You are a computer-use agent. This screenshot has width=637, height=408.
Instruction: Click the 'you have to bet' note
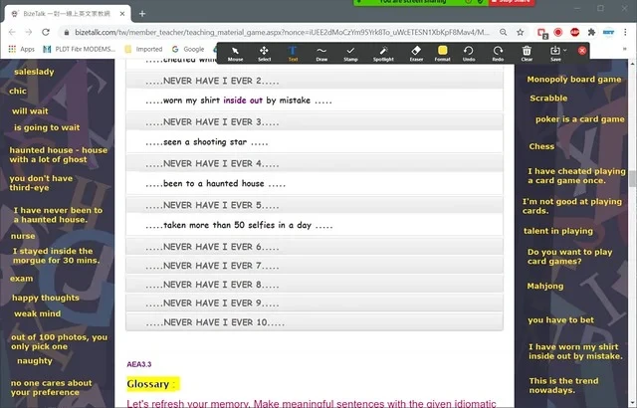(x=560, y=319)
